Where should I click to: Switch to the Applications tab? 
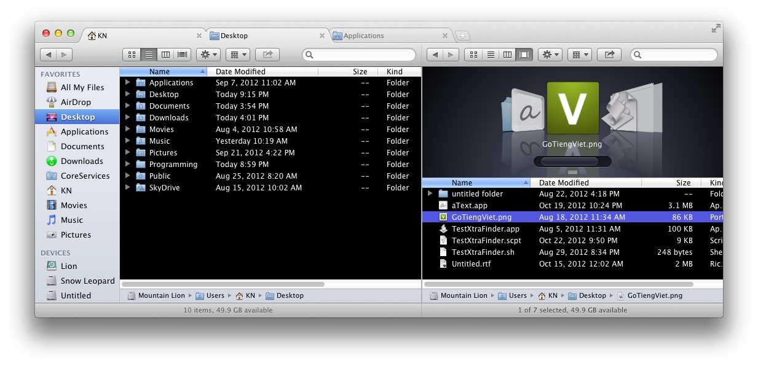390,36
